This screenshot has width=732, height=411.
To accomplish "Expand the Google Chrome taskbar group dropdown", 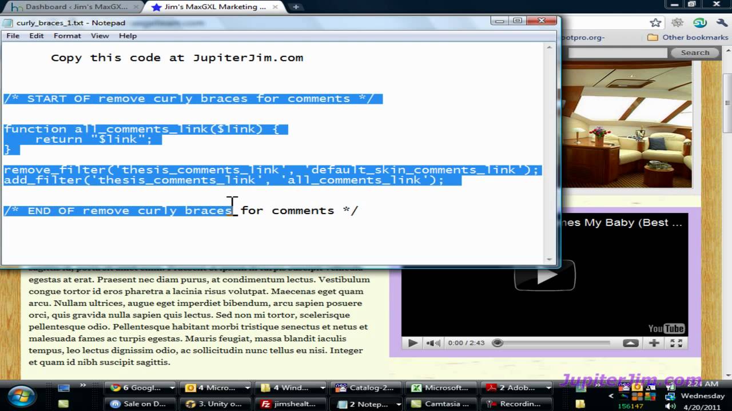I will point(172,388).
